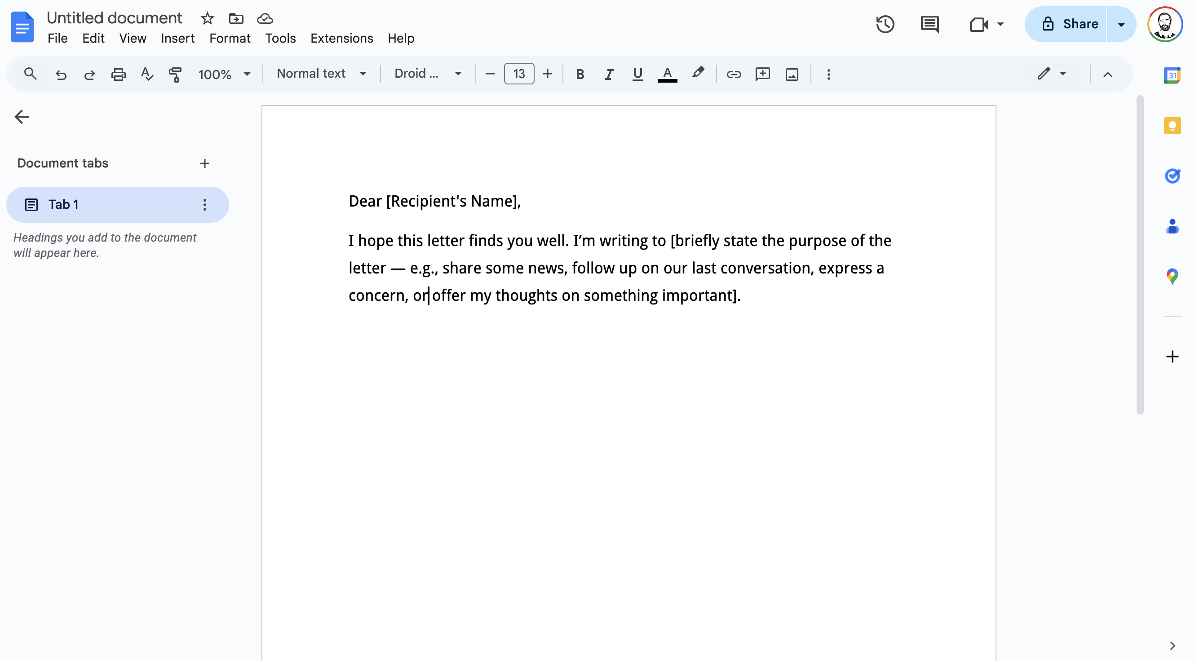Screen dimensions: 1195x661
Task: Open the text color picker
Action: click(667, 74)
